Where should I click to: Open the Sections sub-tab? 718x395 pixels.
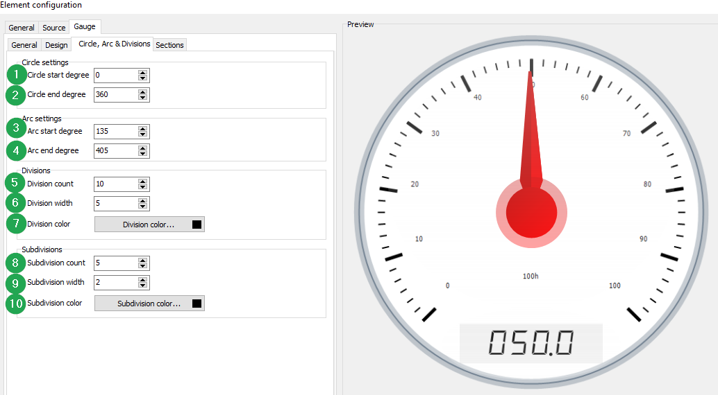[x=169, y=45]
